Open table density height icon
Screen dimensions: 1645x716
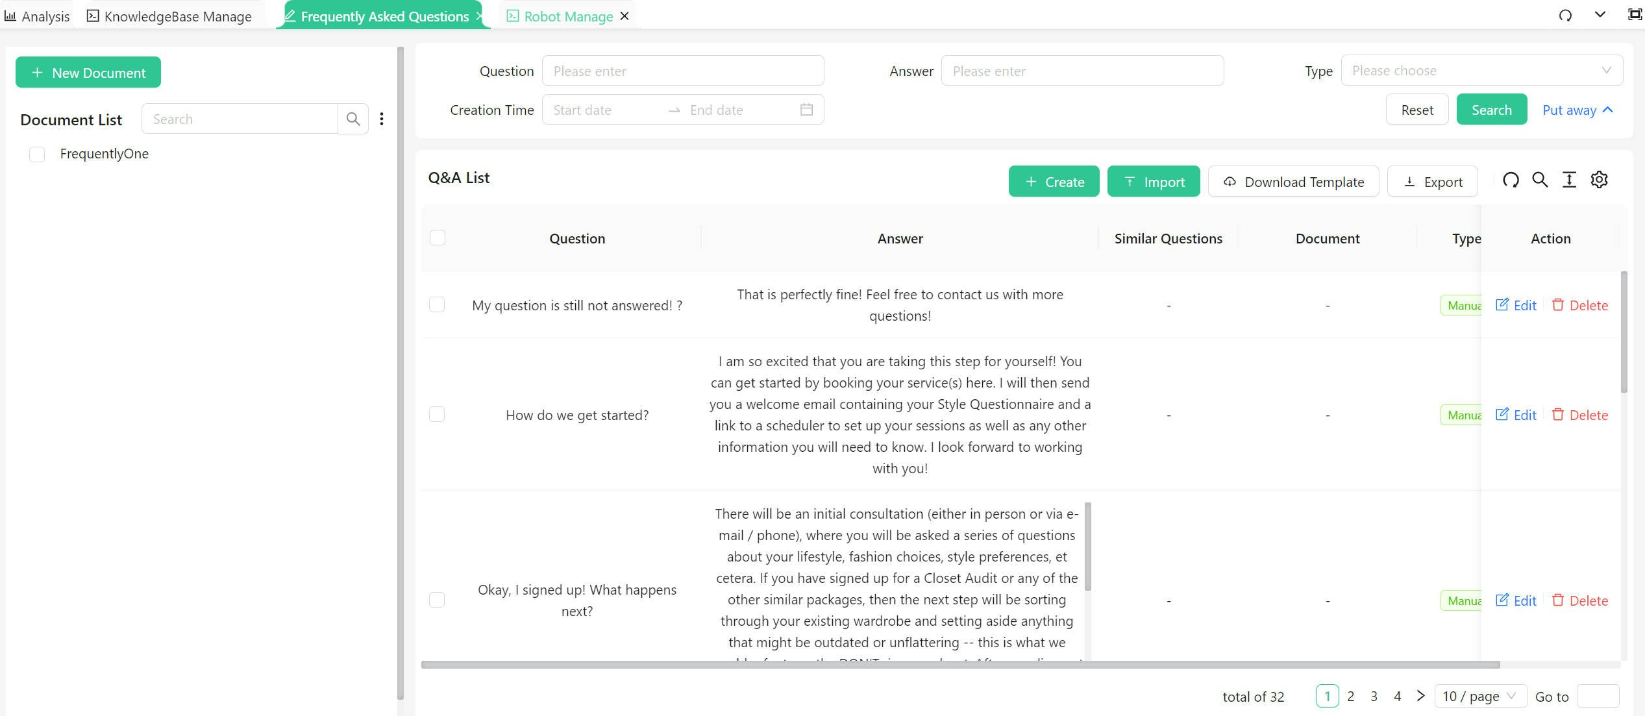1569,180
